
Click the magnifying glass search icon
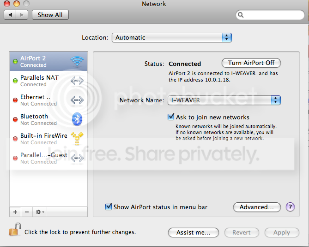click(x=241, y=15)
